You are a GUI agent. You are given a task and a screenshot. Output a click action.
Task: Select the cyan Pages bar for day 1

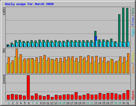coord(9,46)
